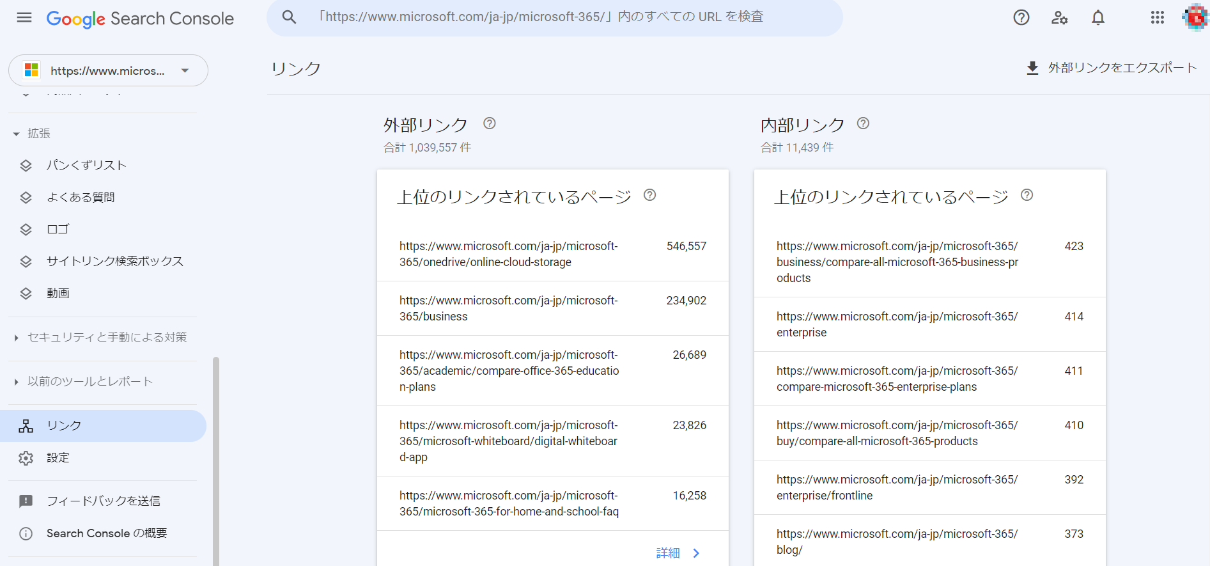Click 外部リンクをエクスポート button
This screenshot has width=1210, height=566.
click(x=1112, y=68)
